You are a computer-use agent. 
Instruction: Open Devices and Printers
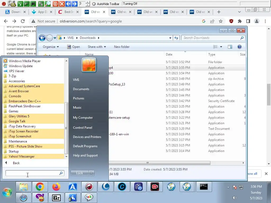click(87, 137)
